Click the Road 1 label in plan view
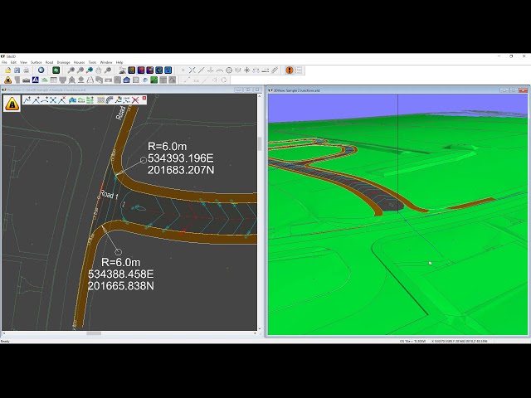Viewport: 531px width, 398px height. [x=109, y=195]
